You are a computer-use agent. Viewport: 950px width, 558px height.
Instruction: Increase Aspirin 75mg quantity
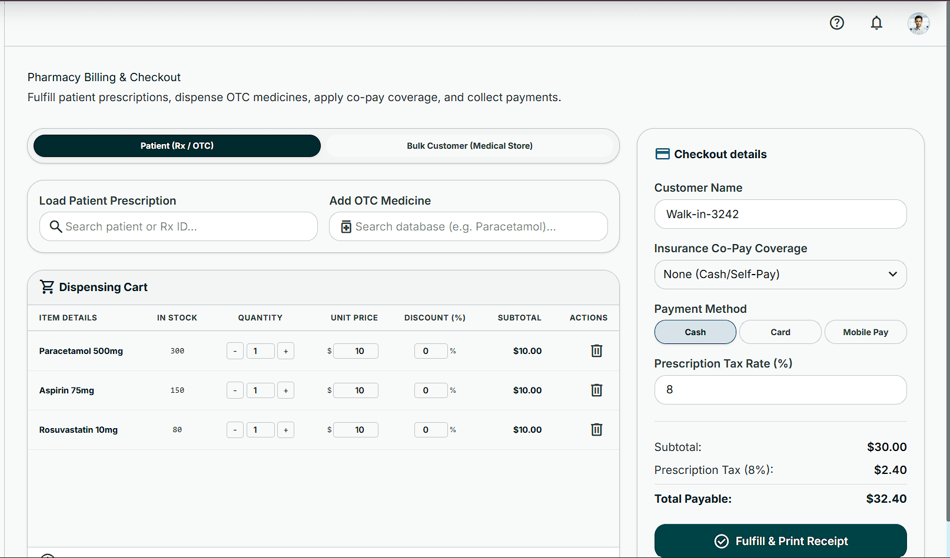click(x=285, y=390)
